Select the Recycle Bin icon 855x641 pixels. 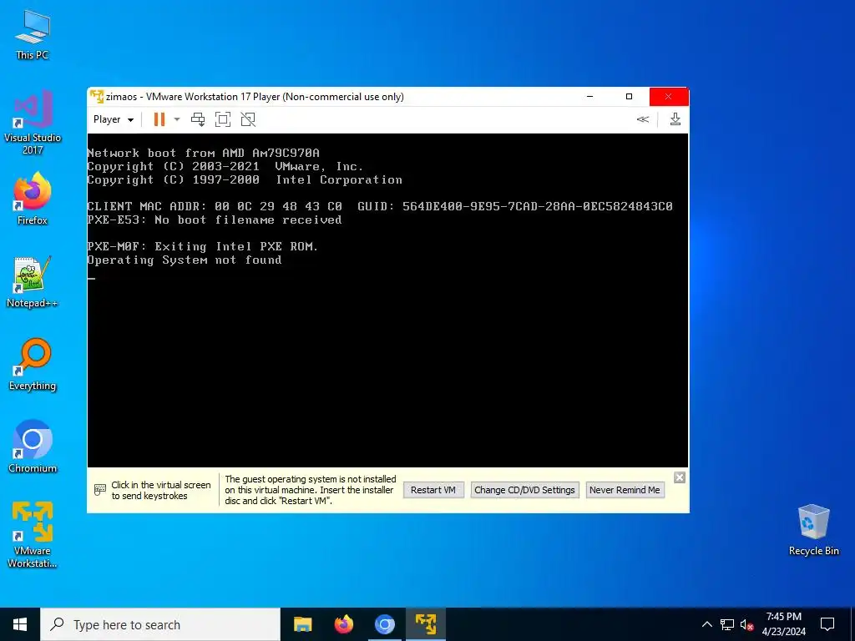(813, 530)
